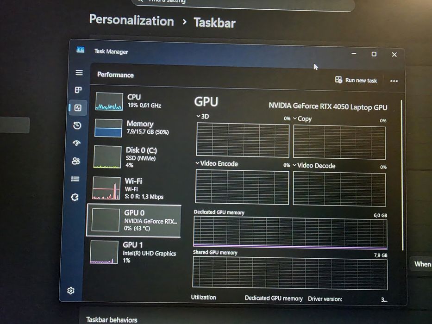Select the Wi-Fi performance entry
The image size is (432, 324).
133,188
